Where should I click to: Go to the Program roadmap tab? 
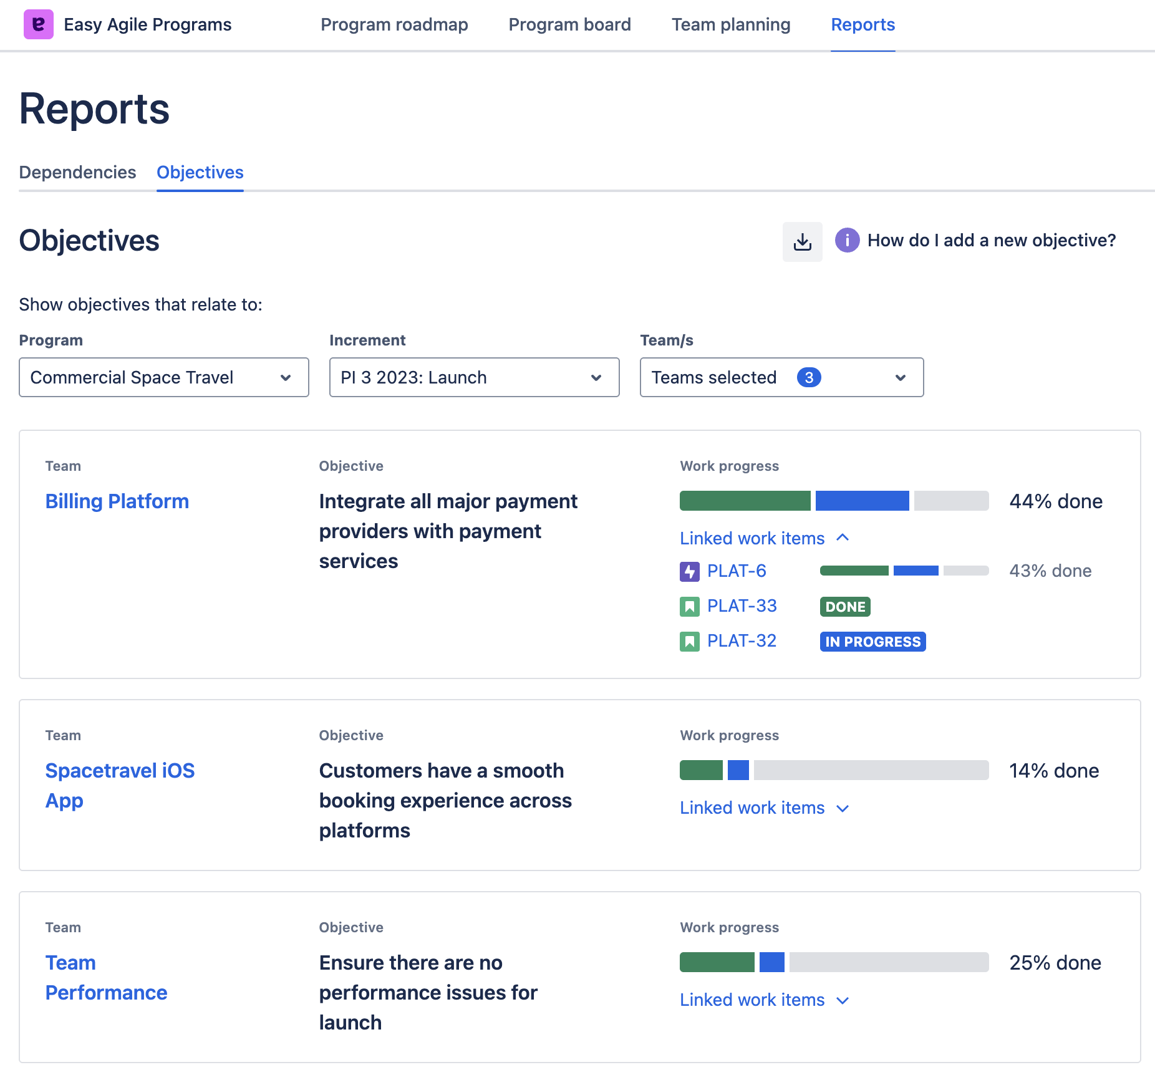(x=394, y=25)
